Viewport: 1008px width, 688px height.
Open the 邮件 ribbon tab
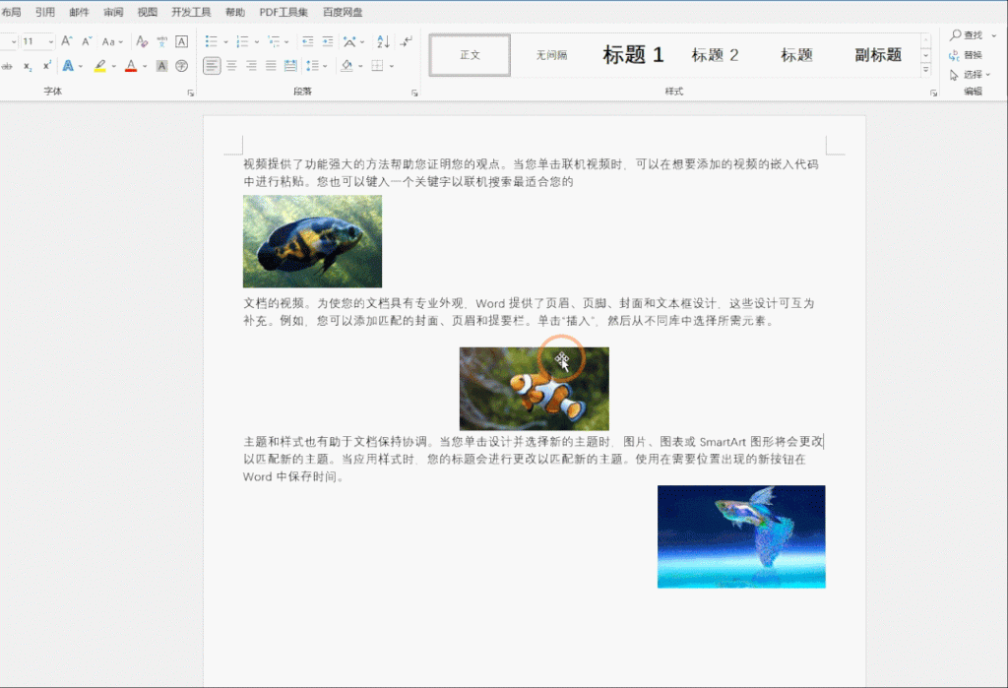pyautogui.click(x=79, y=12)
